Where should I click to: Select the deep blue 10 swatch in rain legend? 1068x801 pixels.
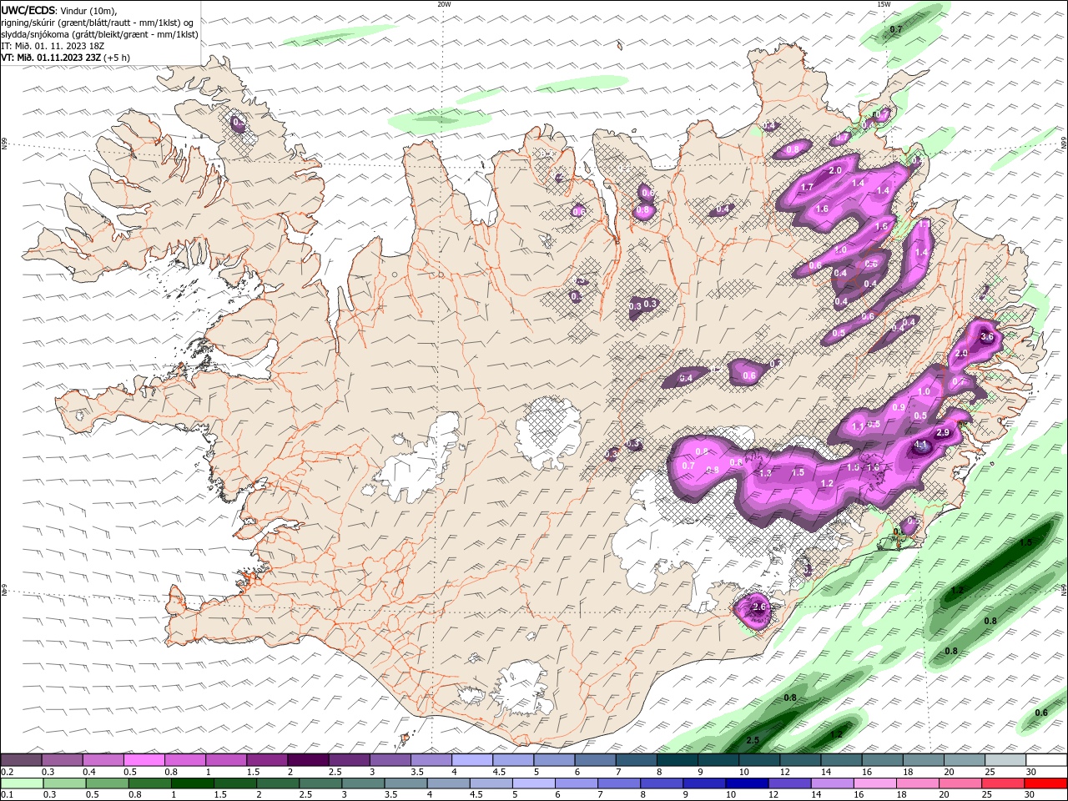[748, 783]
